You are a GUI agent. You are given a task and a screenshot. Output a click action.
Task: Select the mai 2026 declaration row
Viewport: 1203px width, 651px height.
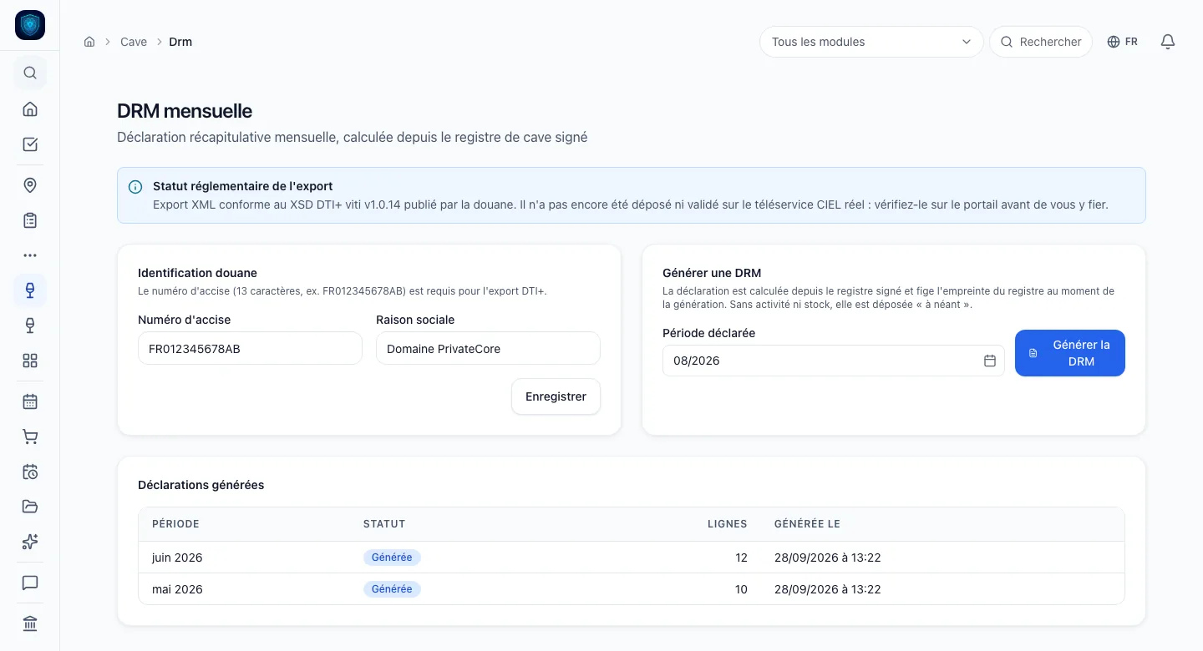[x=632, y=589]
